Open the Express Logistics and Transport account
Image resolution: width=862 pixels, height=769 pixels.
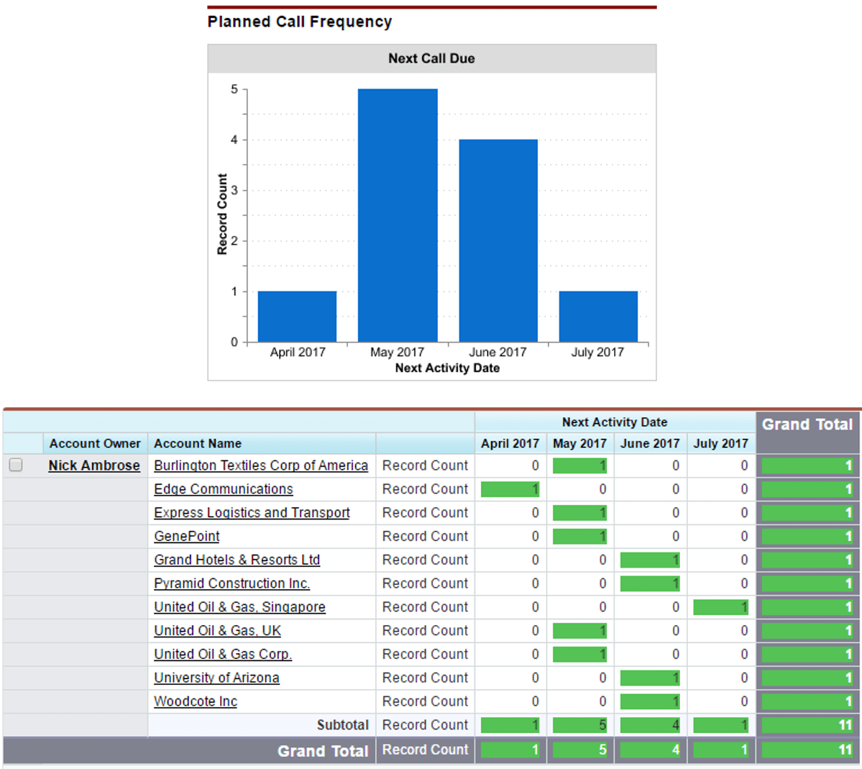[x=252, y=512]
